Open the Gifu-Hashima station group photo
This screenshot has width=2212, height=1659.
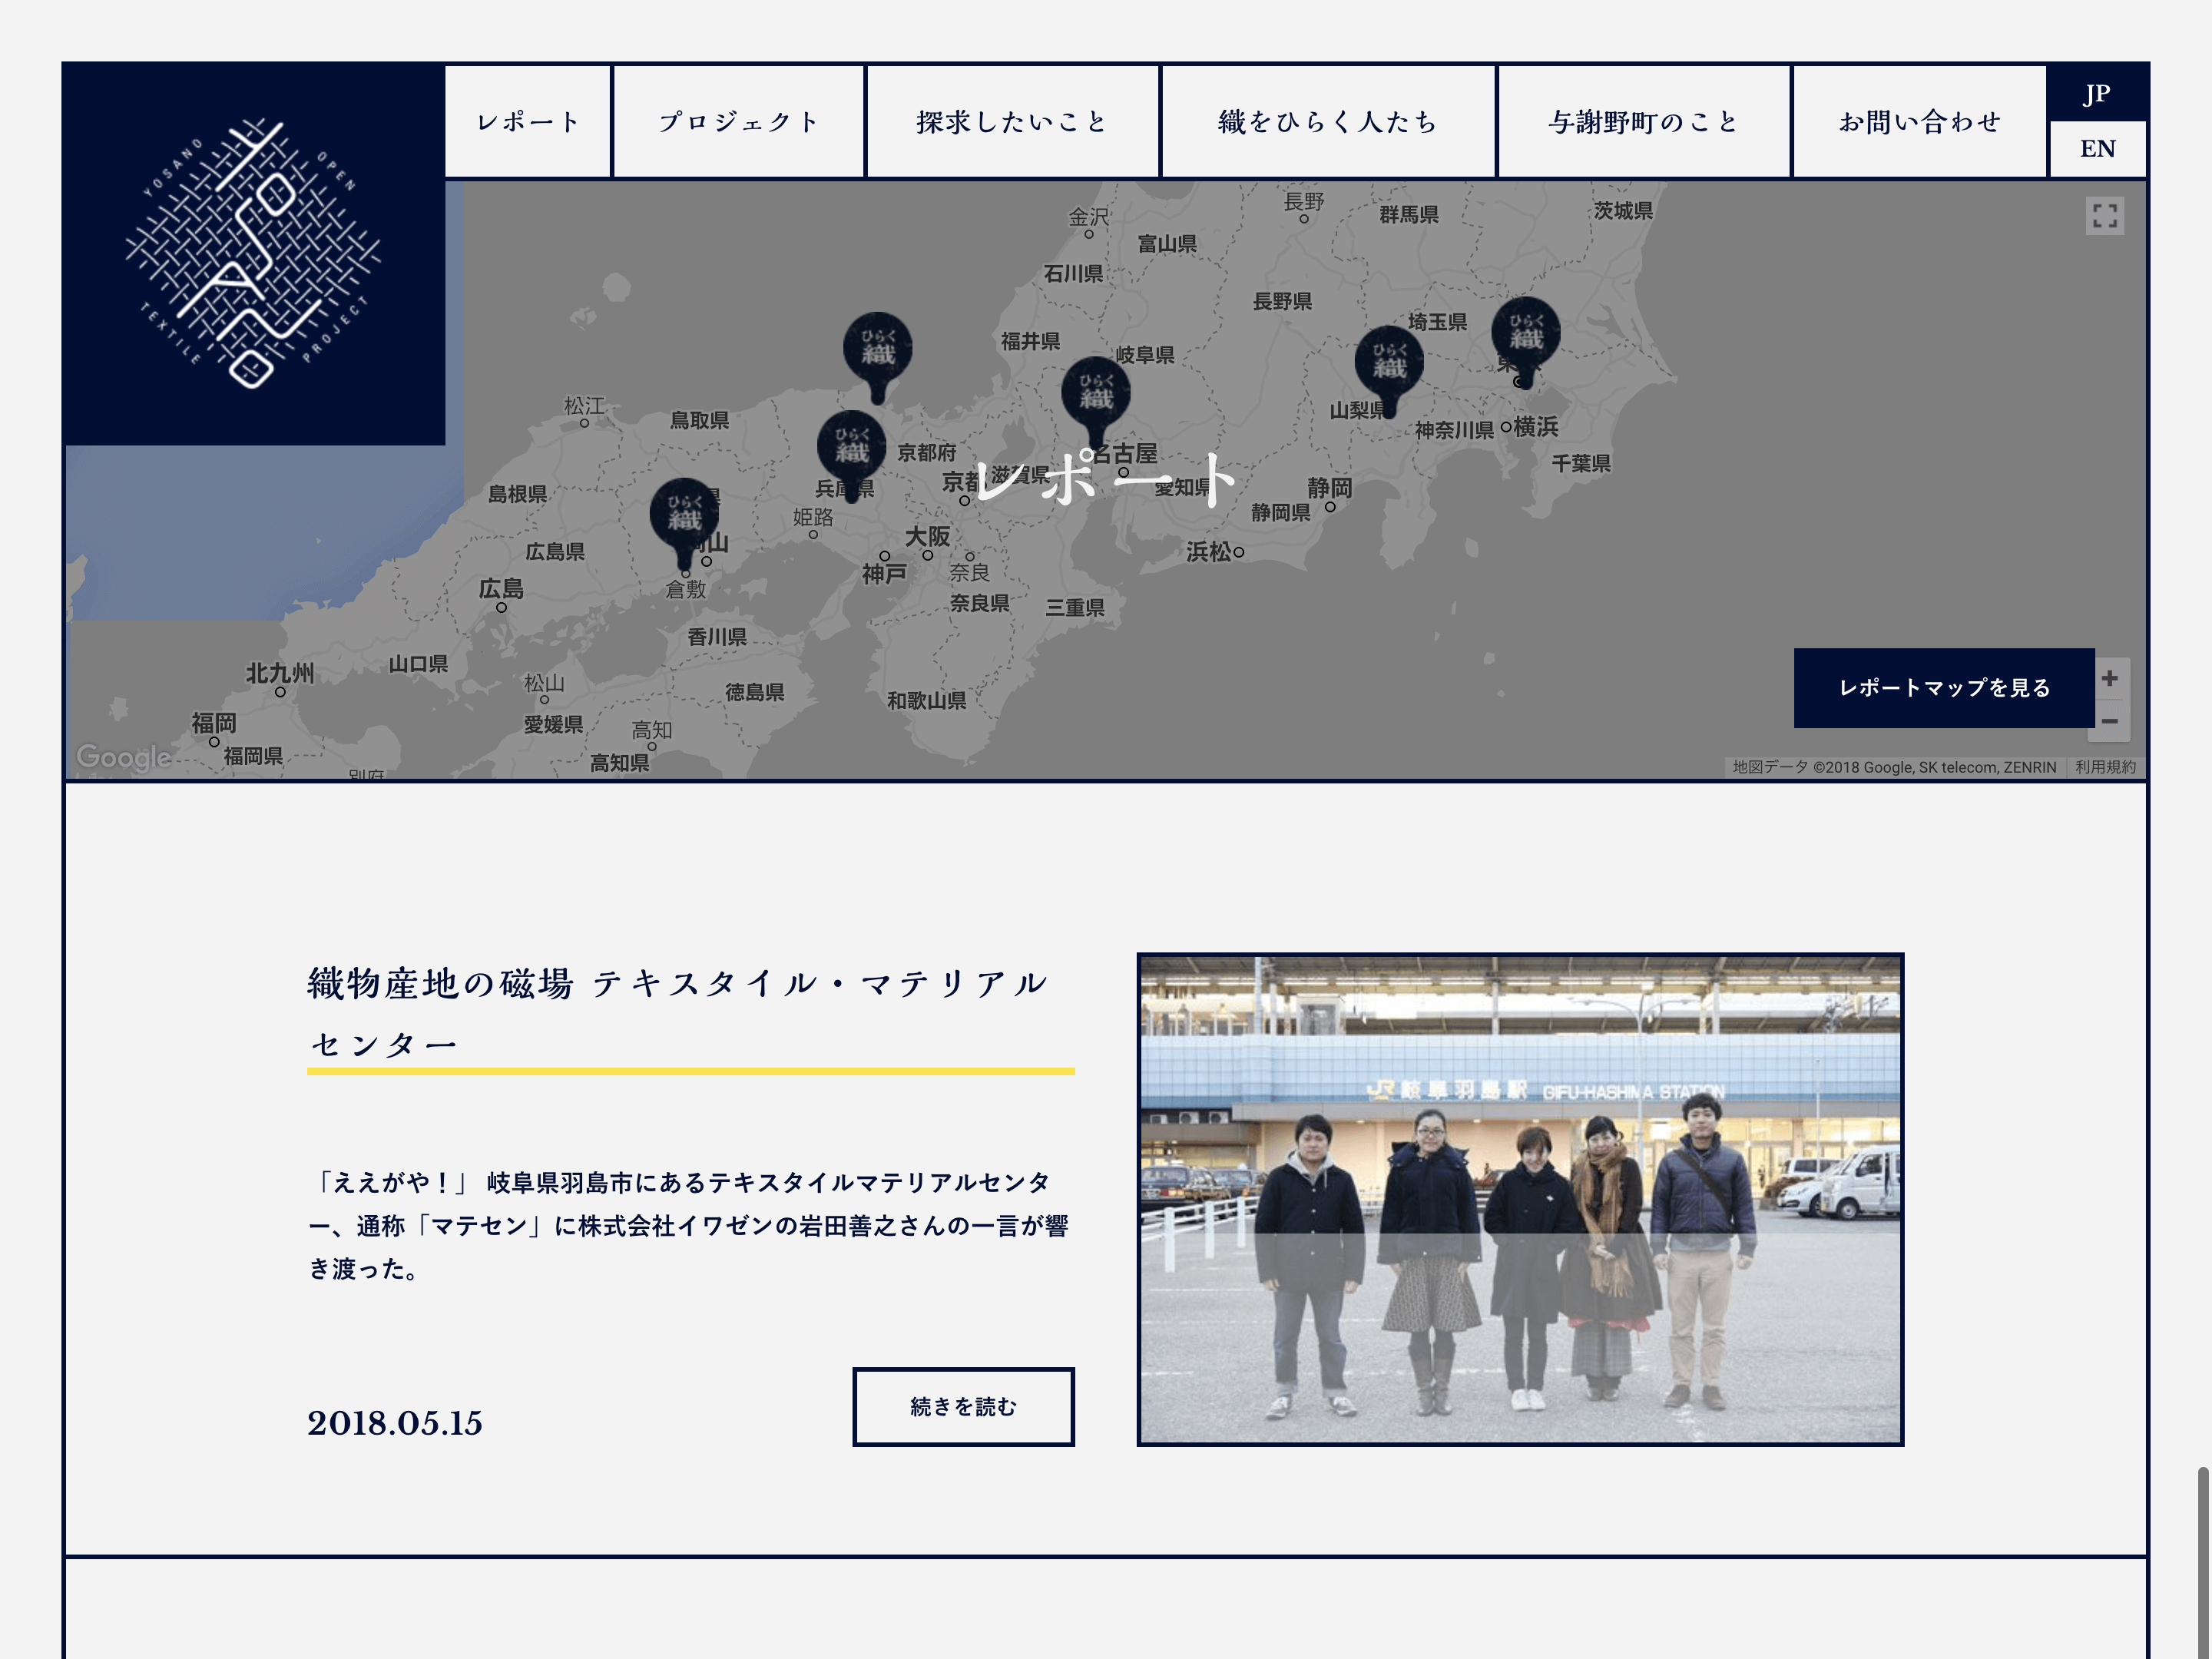pyautogui.click(x=1520, y=1199)
